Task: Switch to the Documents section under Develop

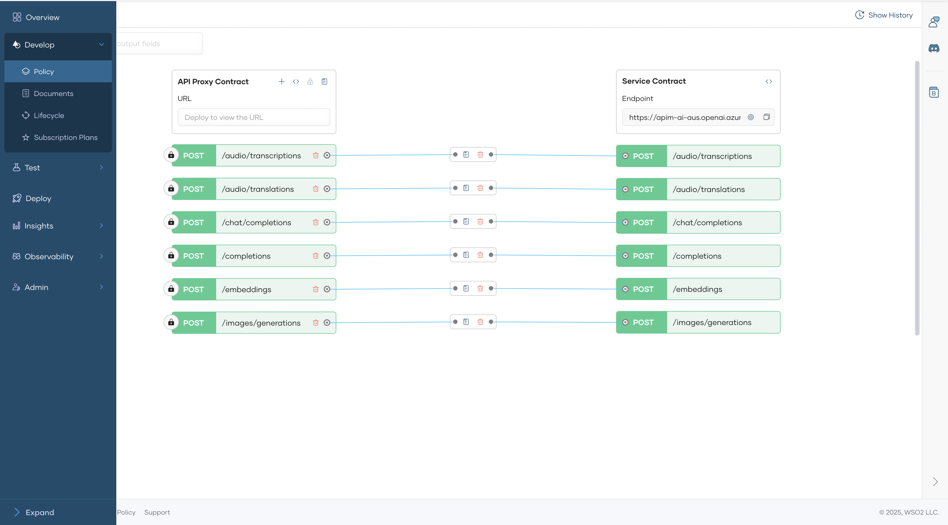Action: pyautogui.click(x=53, y=94)
